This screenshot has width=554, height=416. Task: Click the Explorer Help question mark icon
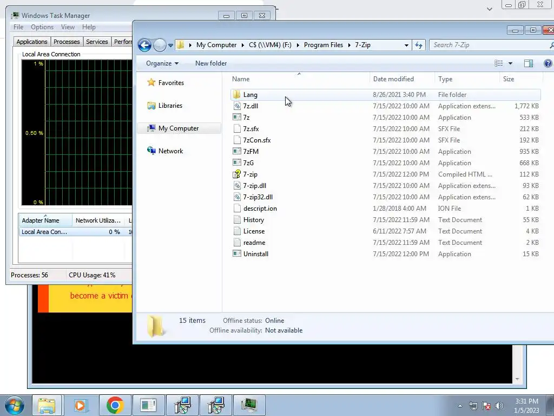pyautogui.click(x=548, y=63)
